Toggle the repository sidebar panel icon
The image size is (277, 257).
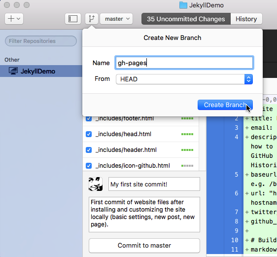pos(73,19)
